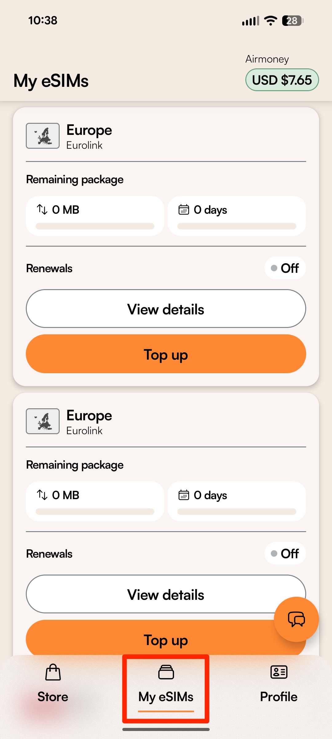Tap the Store shopping bag icon
This screenshot has height=739, width=332.
click(53, 672)
